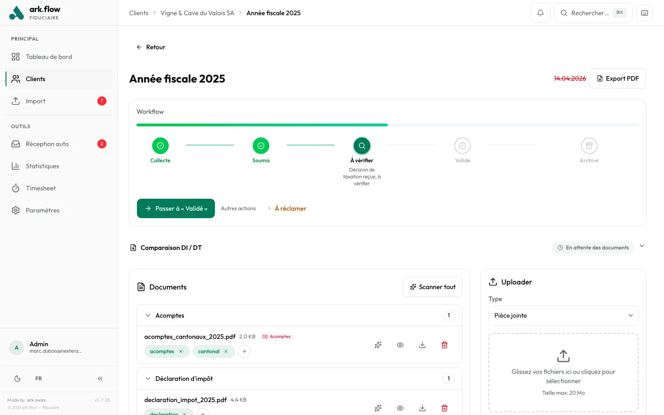The image size is (664, 415).
Task: Delete acomptes_cantonaux_2025.pdf with trash icon
Action: 444,345
